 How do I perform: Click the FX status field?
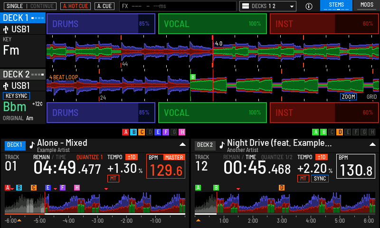click(178, 6)
